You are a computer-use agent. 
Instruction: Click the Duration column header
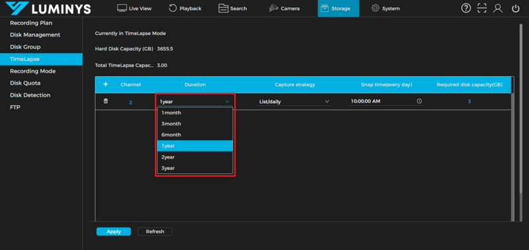pyautogui.click(x=195, y=85)
